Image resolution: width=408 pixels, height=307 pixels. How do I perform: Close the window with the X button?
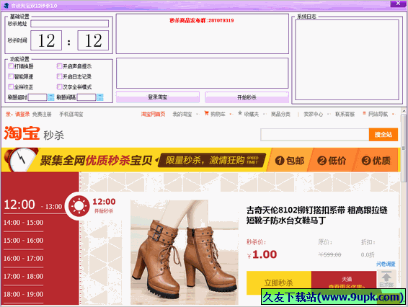(398, 4)
